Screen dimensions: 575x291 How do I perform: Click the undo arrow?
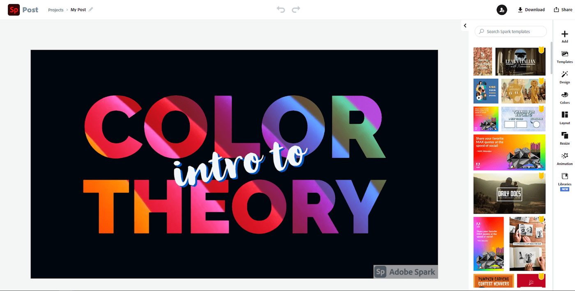click(281, 9)
